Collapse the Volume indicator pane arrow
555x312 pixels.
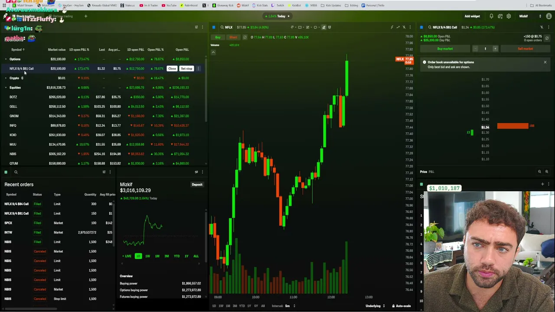pyautogui.click(x=213, y=52)
